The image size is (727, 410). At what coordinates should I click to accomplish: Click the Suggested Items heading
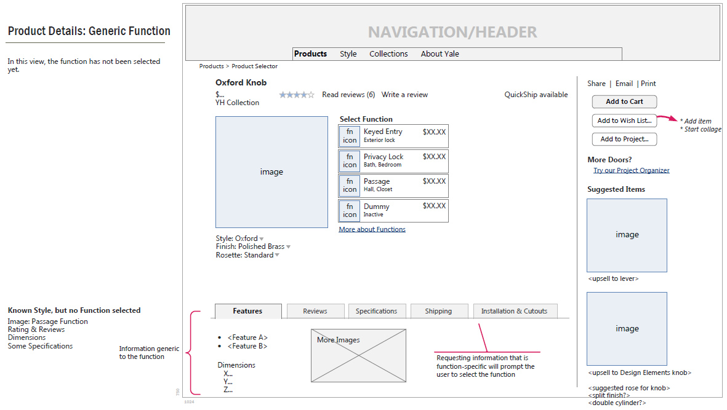(616, 189)
